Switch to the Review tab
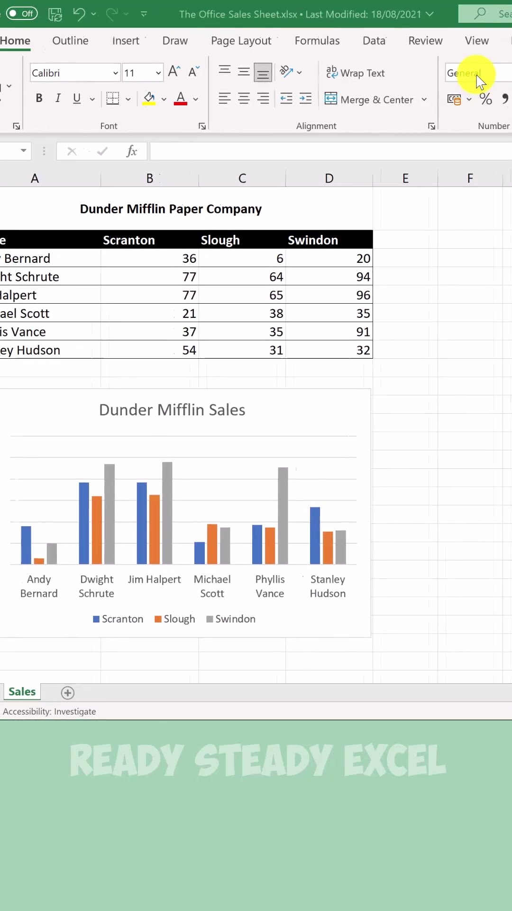The image size is (512, 911). coord(425,41)
